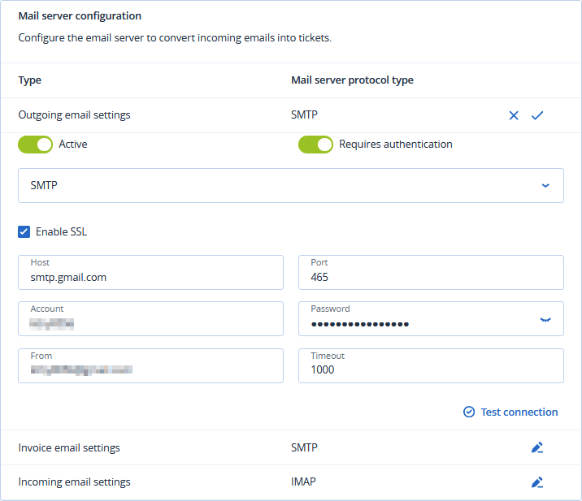Edit Invoice email settings pencil icon

tap(537, 447)
